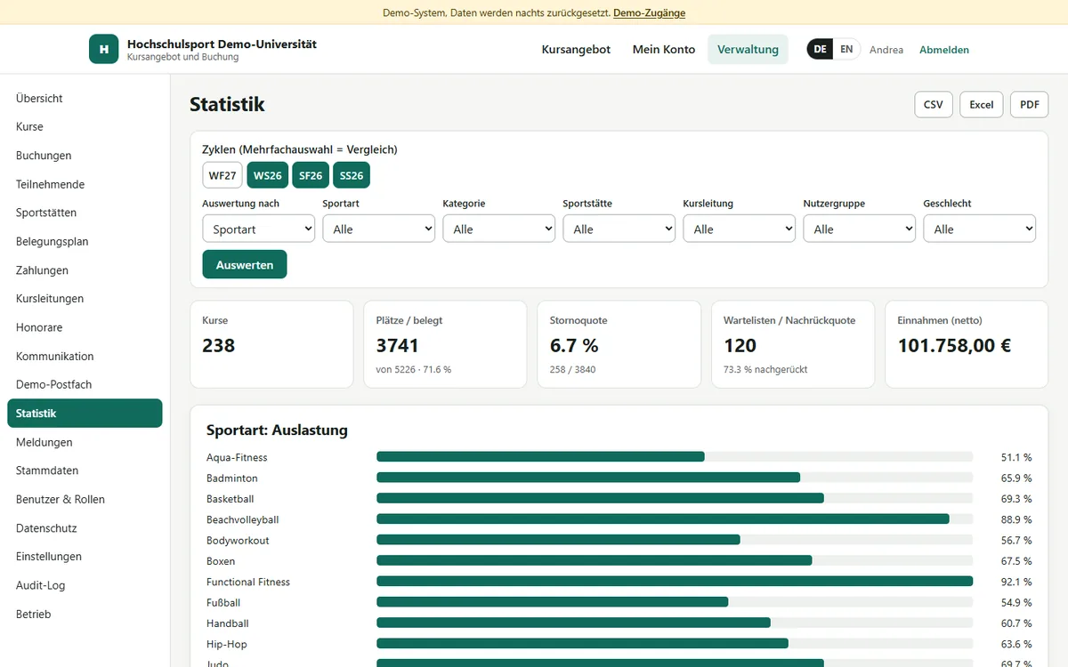The image size is (1068, 667).
Task: Open Verwaltung in top navigation
Action: point(748,49)
